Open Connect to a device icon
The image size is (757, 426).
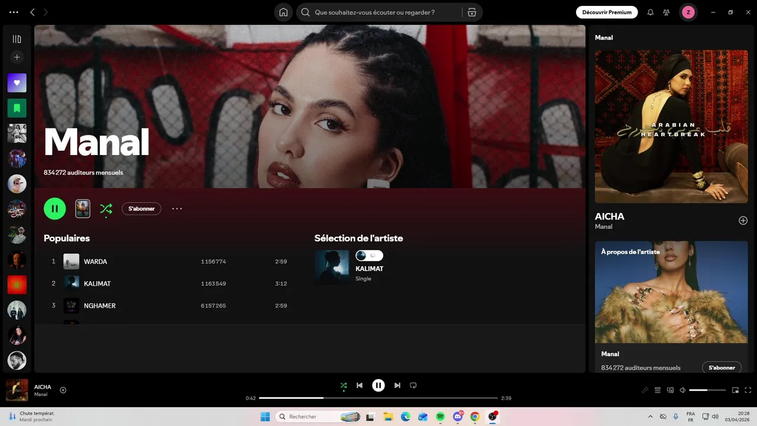670,390
